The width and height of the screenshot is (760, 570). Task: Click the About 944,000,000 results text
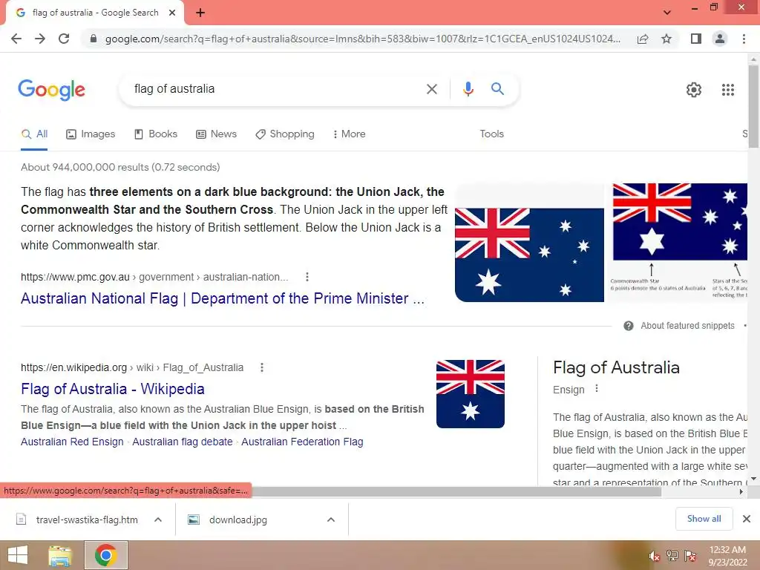[120, 168]
